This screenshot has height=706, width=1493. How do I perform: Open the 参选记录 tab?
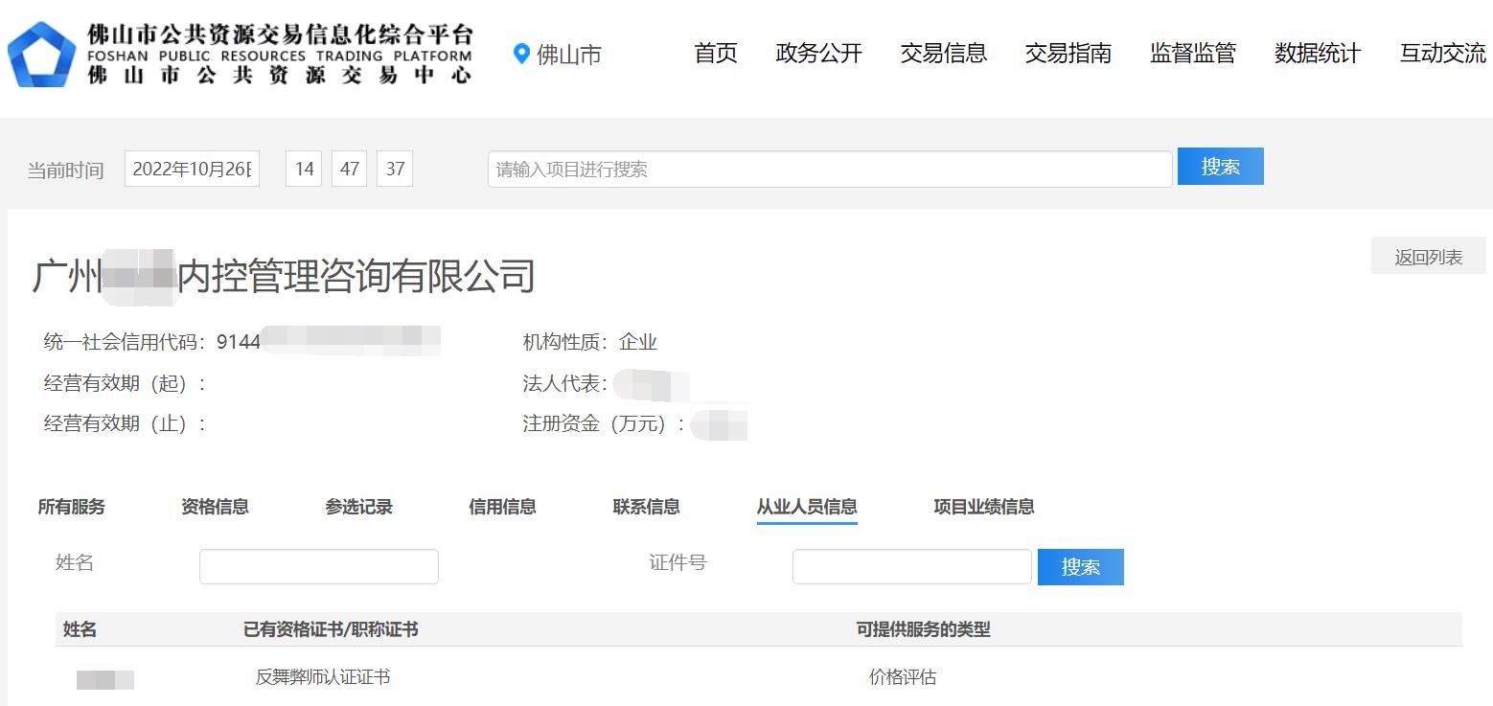(358, 507)
